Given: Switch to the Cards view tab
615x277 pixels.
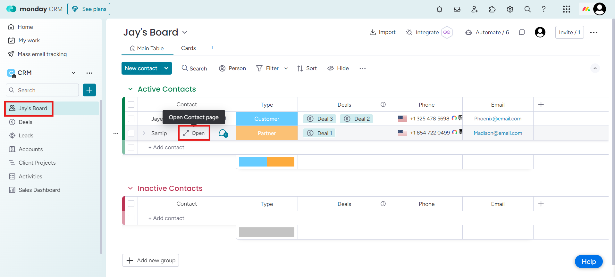Looking at the screenshot, I should [x=188, y=48].
